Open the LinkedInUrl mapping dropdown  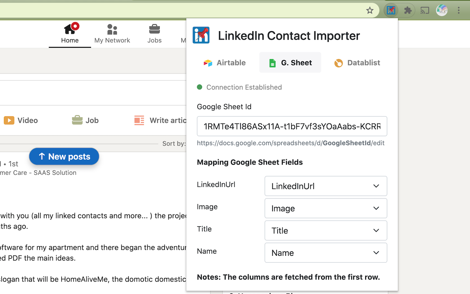[326, 186]
